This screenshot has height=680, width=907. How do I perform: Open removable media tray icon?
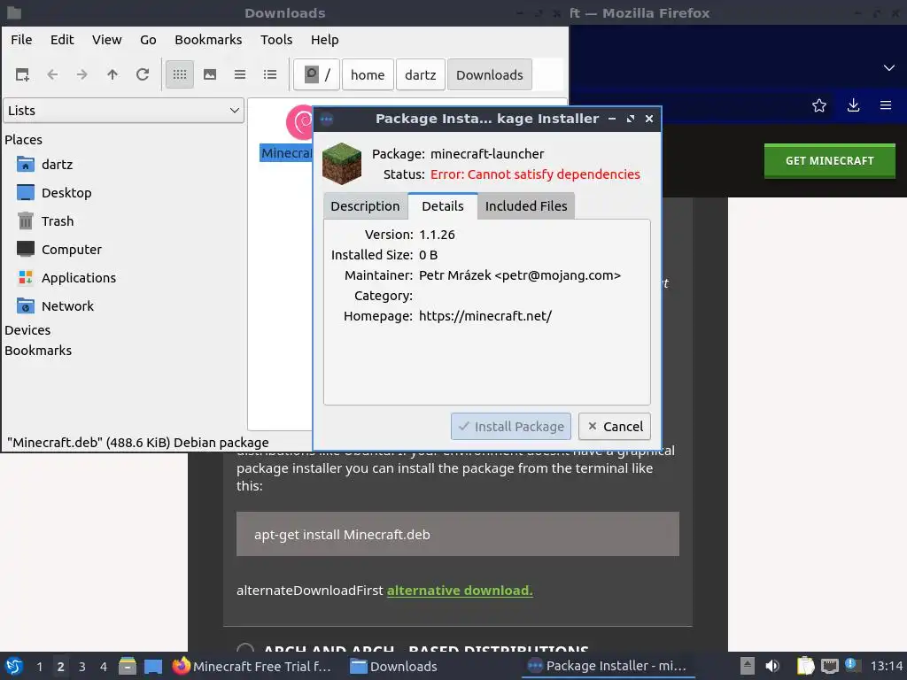tap(748, 666)
